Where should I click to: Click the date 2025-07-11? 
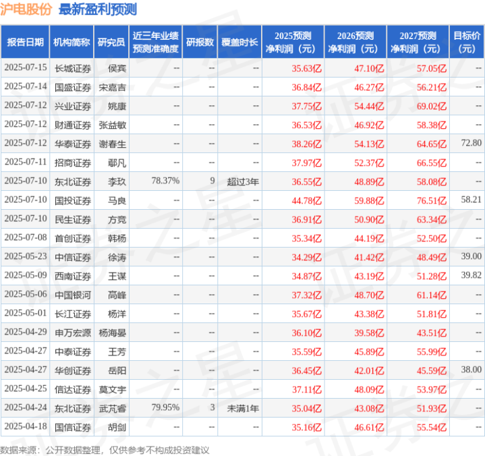click(26, 162)
